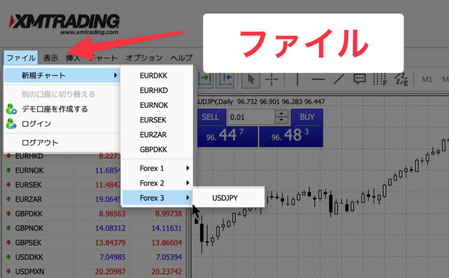Screen dimensions: 449x278
Task: Open the ヘルプ menu
Action: (x=181, y=58)
